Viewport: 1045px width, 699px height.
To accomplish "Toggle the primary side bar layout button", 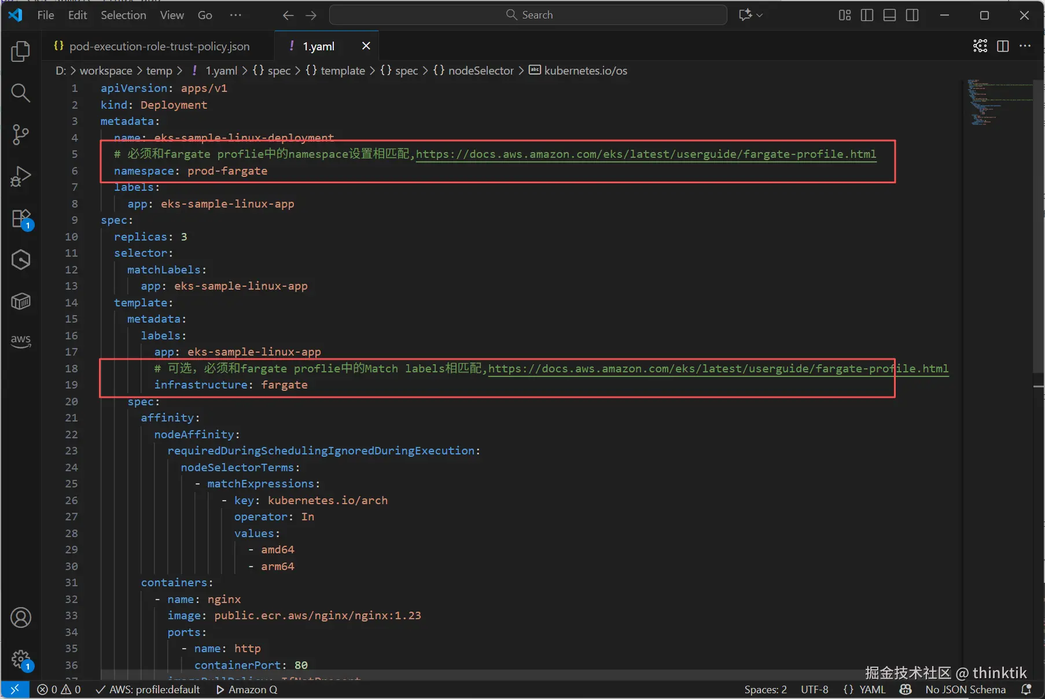I will pyautogui.click(x=867, y=15).
